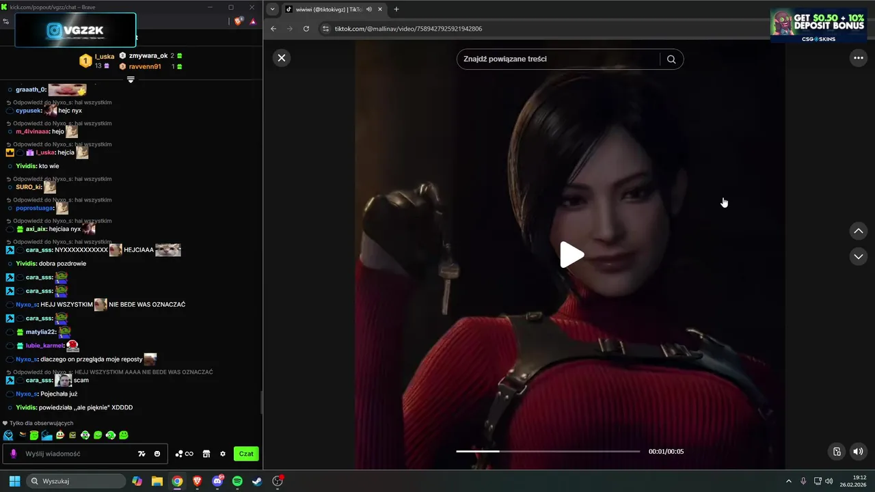Seek along the video progress bar

[548, 451]
